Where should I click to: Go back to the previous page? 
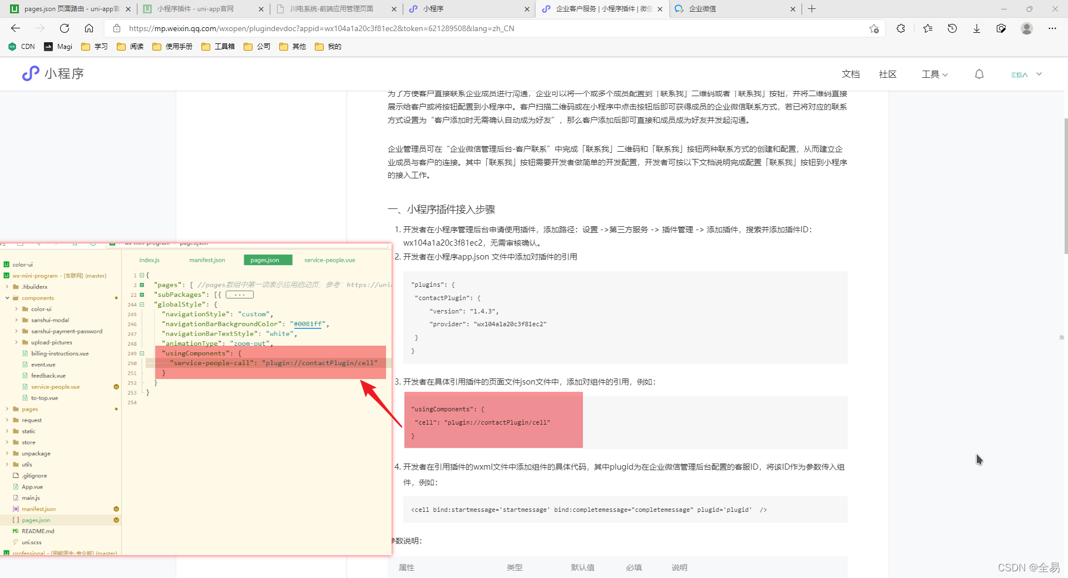[16, 28]
